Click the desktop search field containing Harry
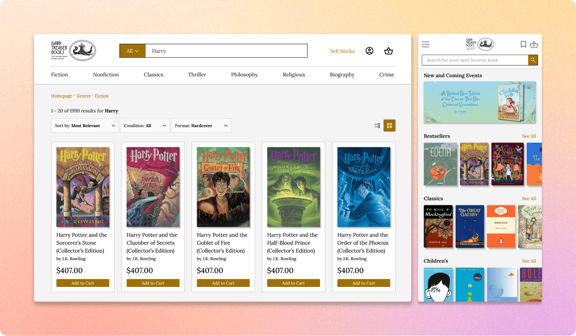Screen dimensions: 576x336 226,51
